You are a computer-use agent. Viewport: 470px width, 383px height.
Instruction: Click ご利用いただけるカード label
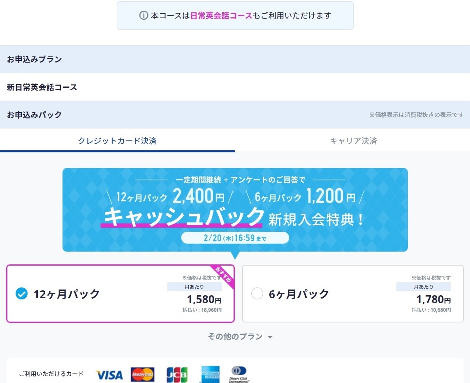pos(51,374)
